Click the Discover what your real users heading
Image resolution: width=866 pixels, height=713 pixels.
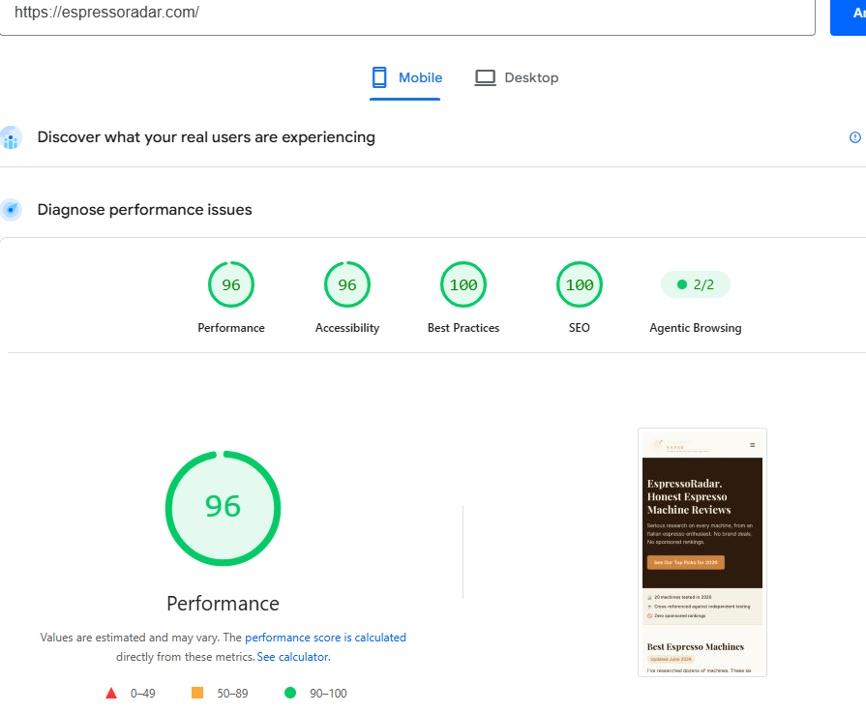click(x=206, y=137)
